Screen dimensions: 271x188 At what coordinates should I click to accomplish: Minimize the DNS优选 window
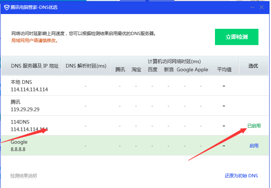pyautogui.click(x=252, y=7)
